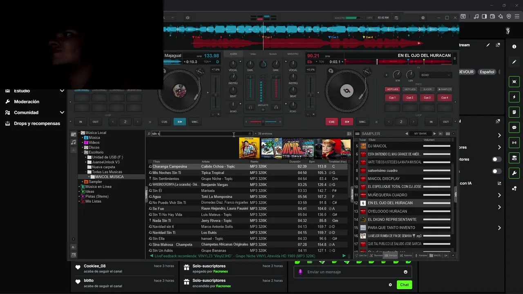Select the SLICER pad mode
523x294 pixels.
tap(427, 89)
